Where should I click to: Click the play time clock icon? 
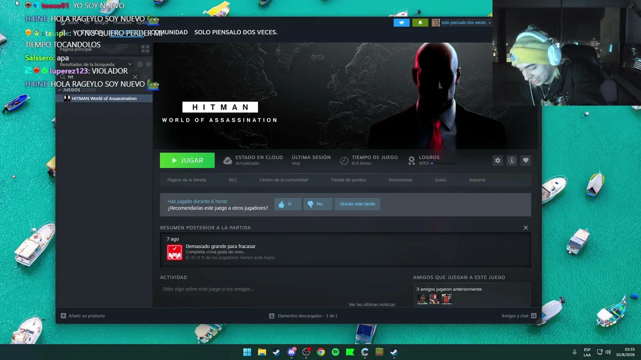point(344,160)
